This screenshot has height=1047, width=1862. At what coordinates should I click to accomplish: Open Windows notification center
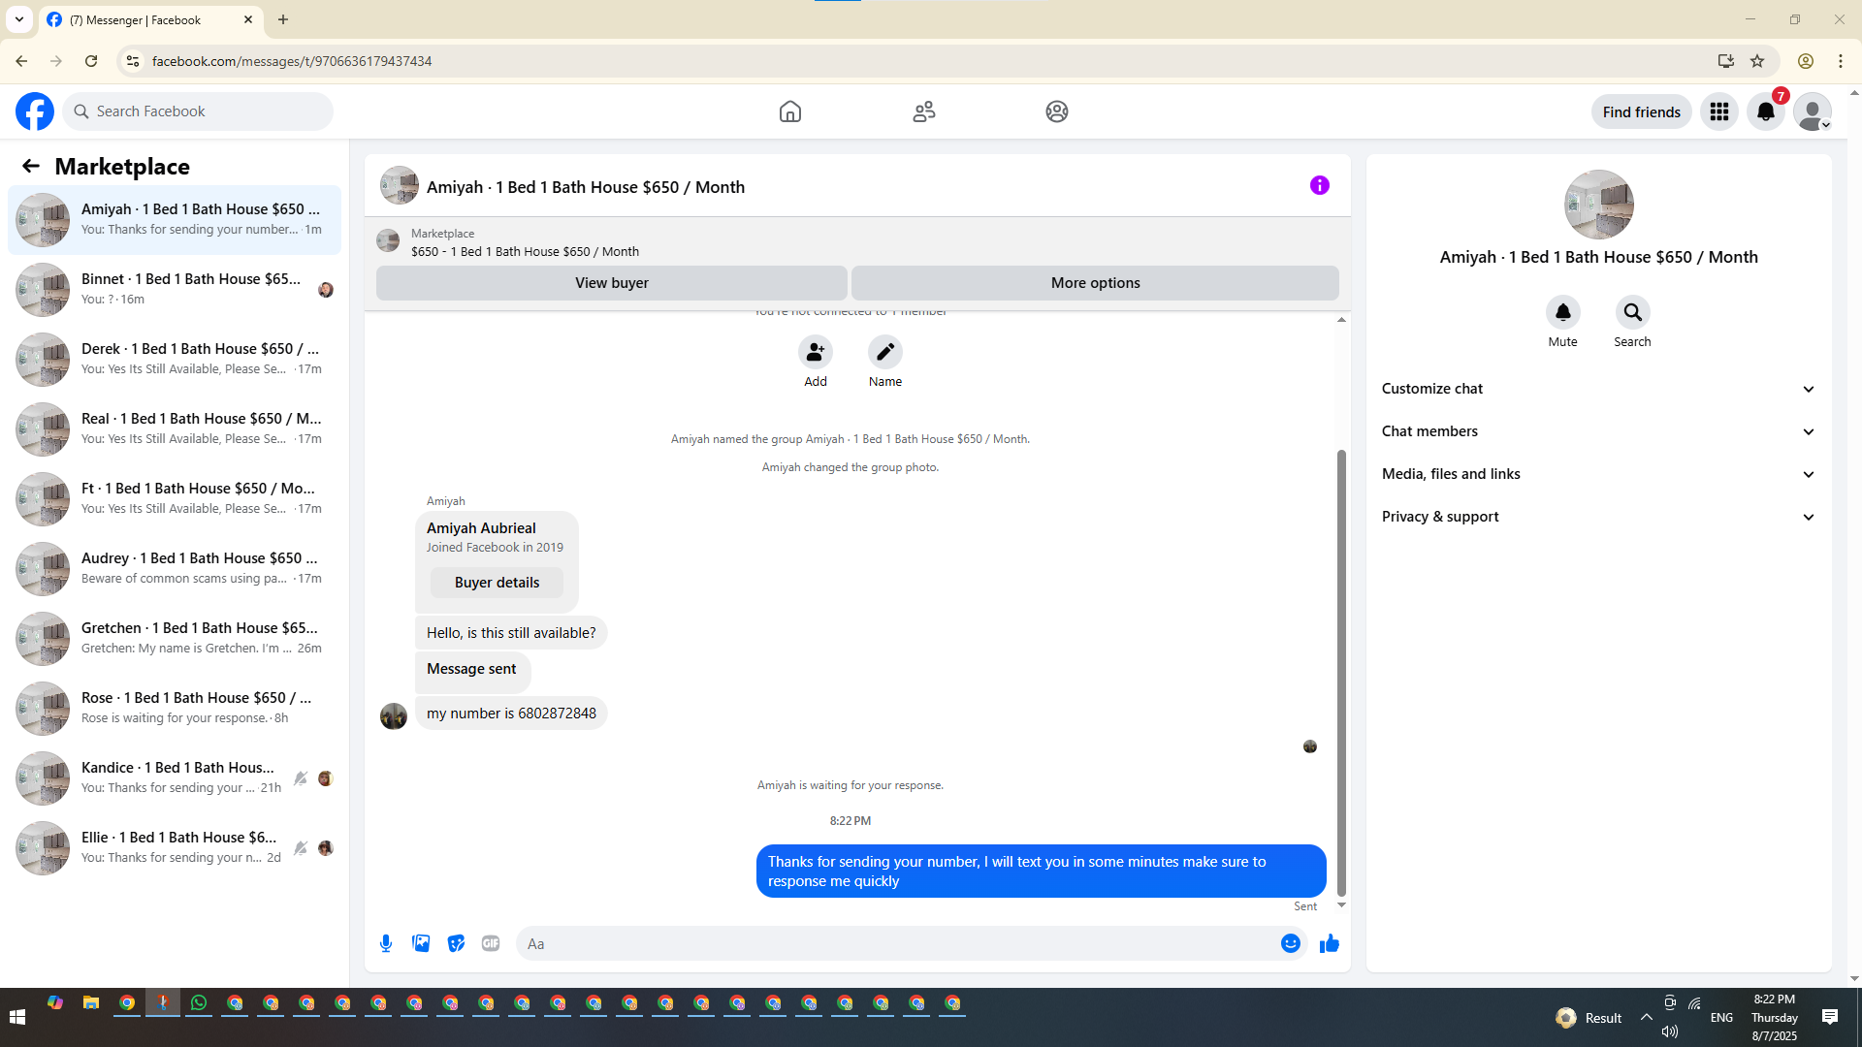pos(1830,1017)
